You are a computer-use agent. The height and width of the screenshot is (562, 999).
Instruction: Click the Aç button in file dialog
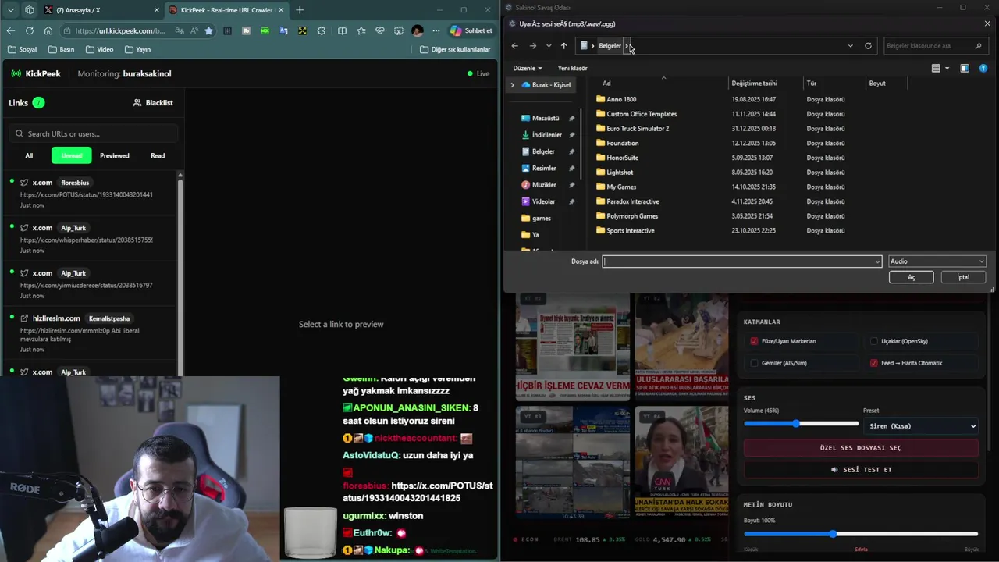pos(911,277)
